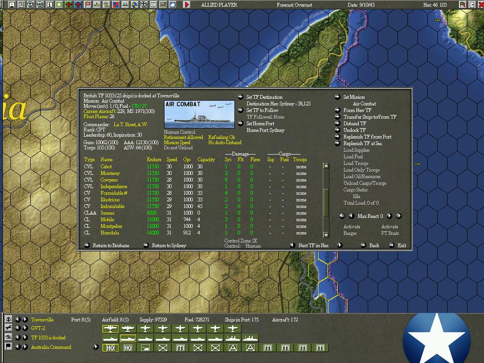The width and height of the screenshot is (484, 363).
Task: Open the green star icon in toolbar
Action: click(59, 5)
